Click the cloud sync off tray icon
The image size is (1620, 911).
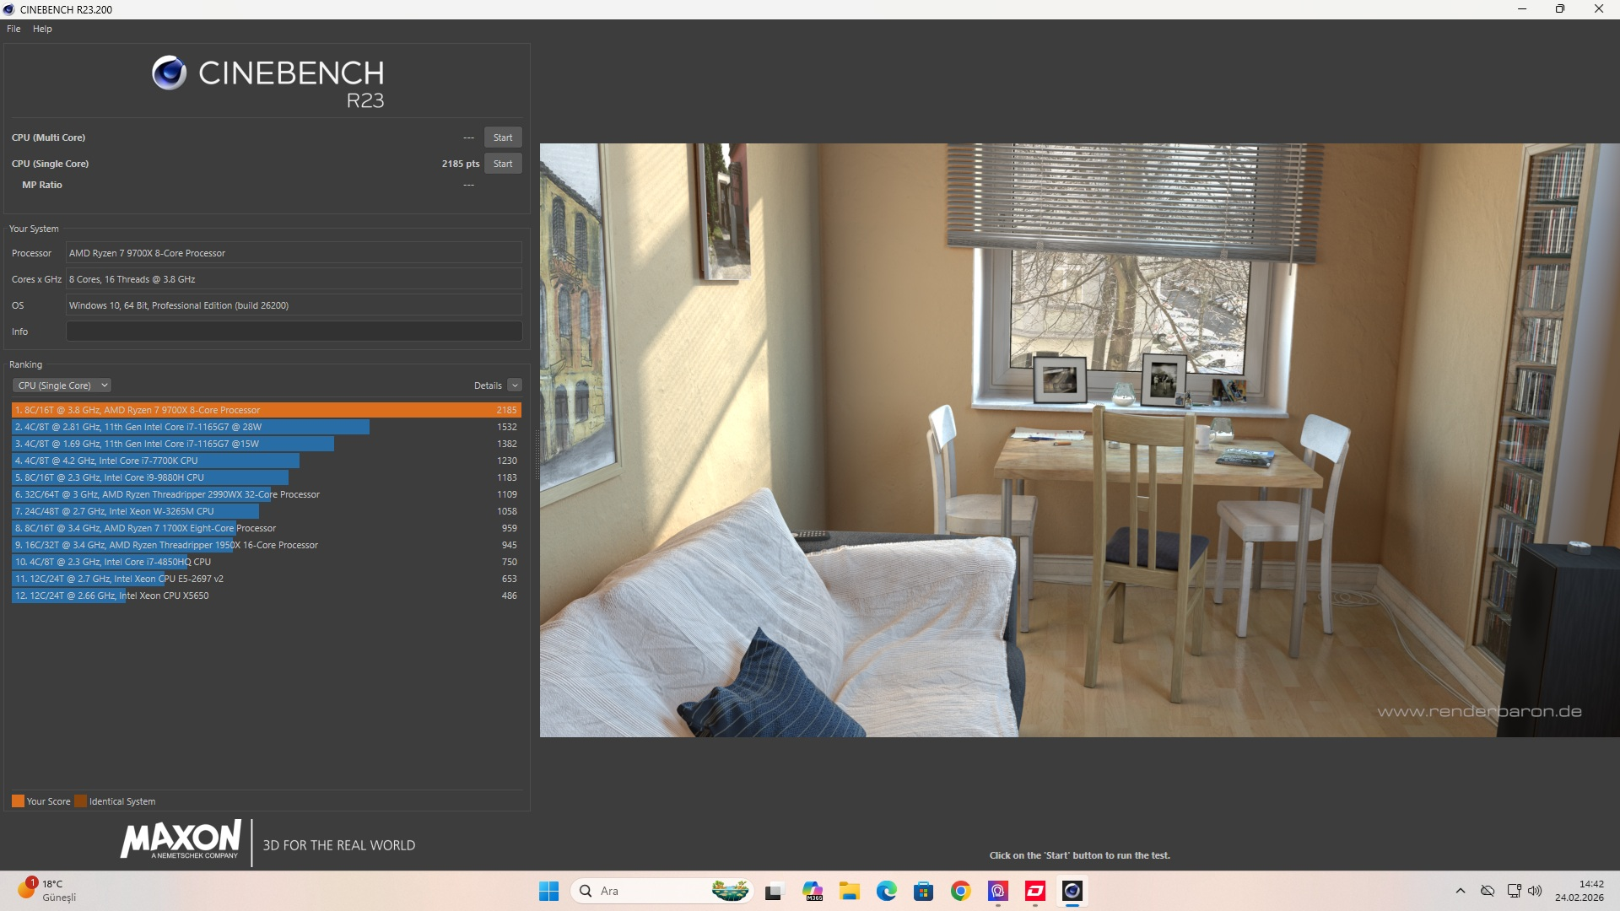[x=1488, y=891]
